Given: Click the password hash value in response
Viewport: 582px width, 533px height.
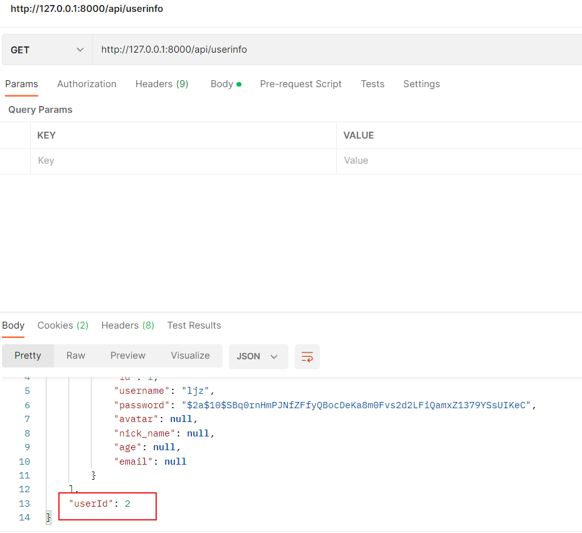Looking at the screenshot, I should (356, 405).
